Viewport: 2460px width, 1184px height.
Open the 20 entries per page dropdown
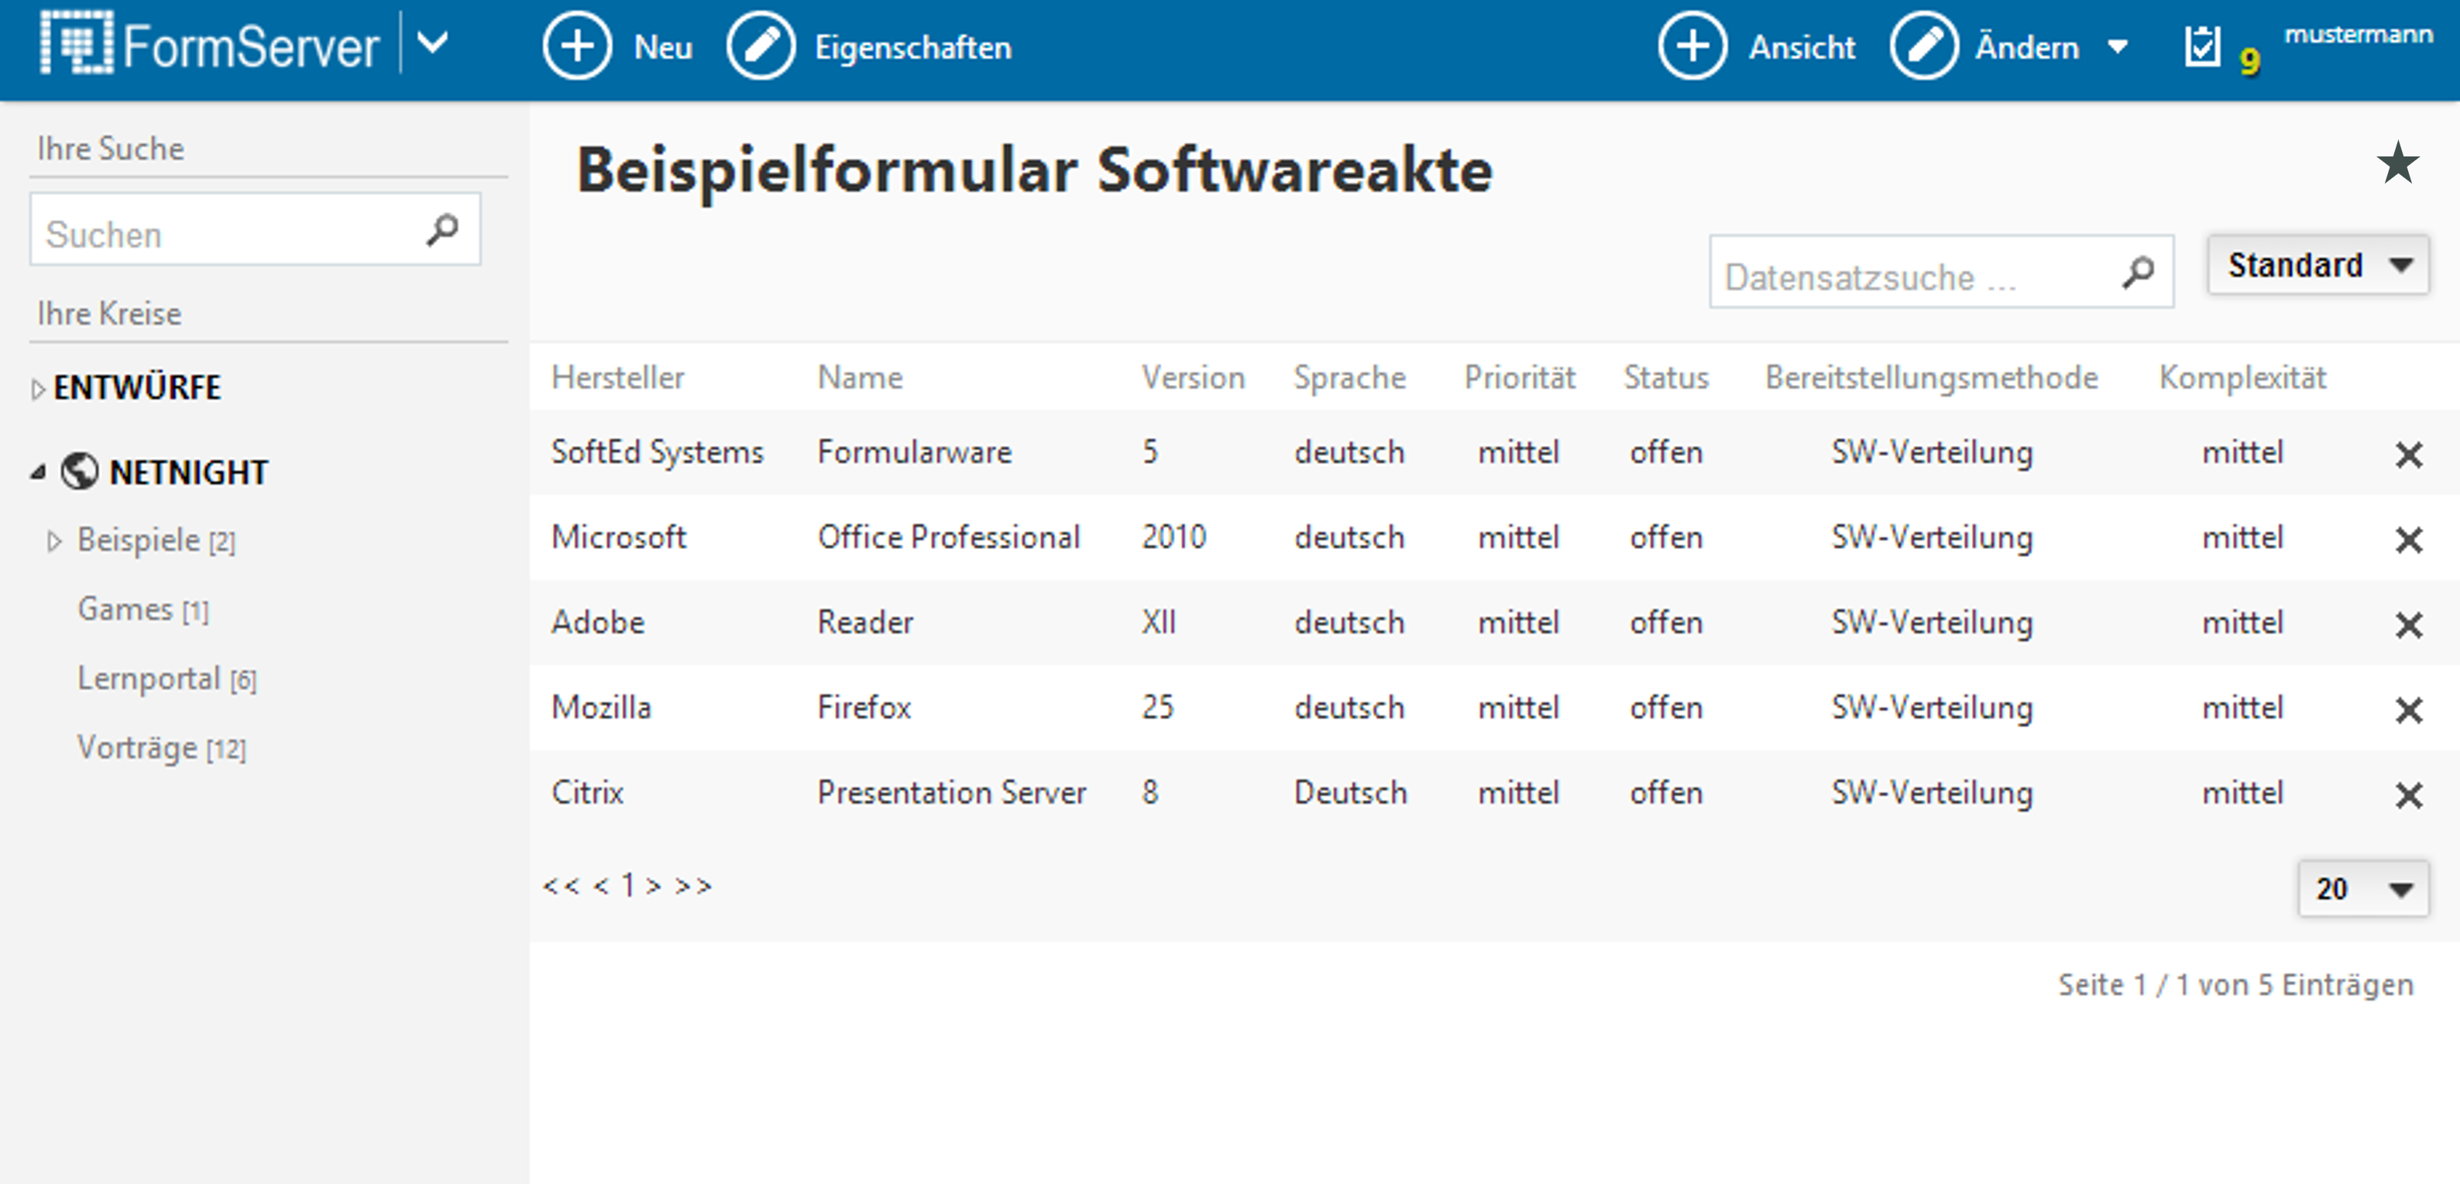[2362, 889]
